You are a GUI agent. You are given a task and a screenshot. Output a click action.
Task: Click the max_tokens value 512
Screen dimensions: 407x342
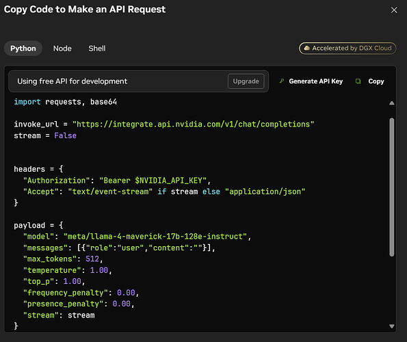tap(92, 259)
